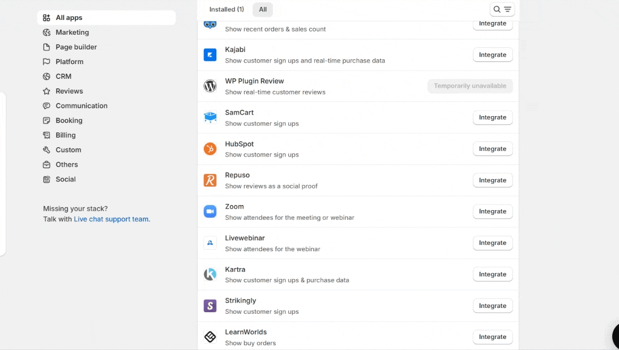Click the Kajabi app logo icon

[x=210, y=55]
